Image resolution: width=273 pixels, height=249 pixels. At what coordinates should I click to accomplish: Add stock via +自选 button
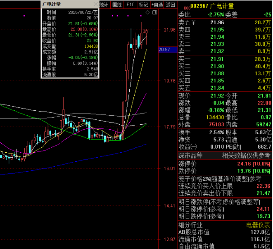point(157,5)
